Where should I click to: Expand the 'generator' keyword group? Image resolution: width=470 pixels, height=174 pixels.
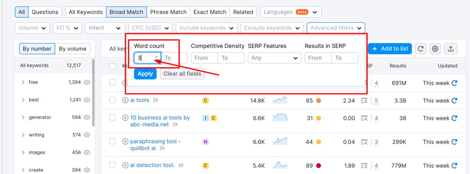23,117
